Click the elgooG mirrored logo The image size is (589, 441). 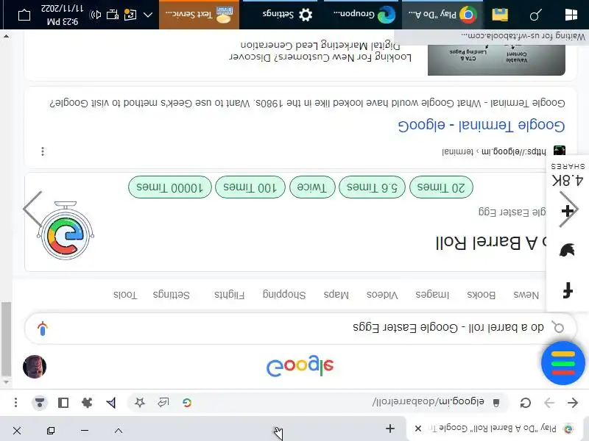click(300, 365)
